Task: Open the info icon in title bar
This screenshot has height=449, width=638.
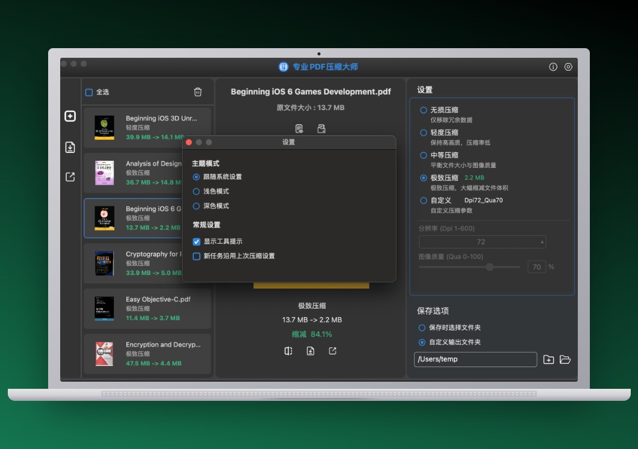Action: click(553, 67)
